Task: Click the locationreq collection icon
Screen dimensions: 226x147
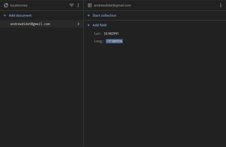Action: pos(6,5)
